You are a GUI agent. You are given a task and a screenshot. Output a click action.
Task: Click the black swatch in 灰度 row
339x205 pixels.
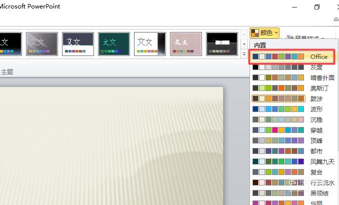point(255,67)
